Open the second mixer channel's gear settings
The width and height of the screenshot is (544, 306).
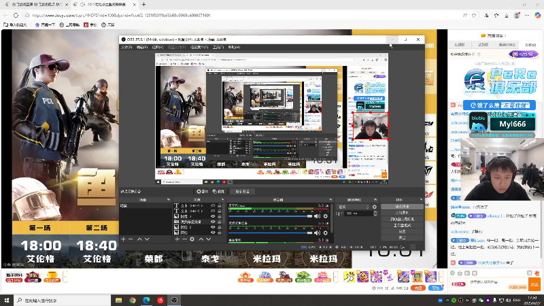pyautogui.click(x=326, y=233)
